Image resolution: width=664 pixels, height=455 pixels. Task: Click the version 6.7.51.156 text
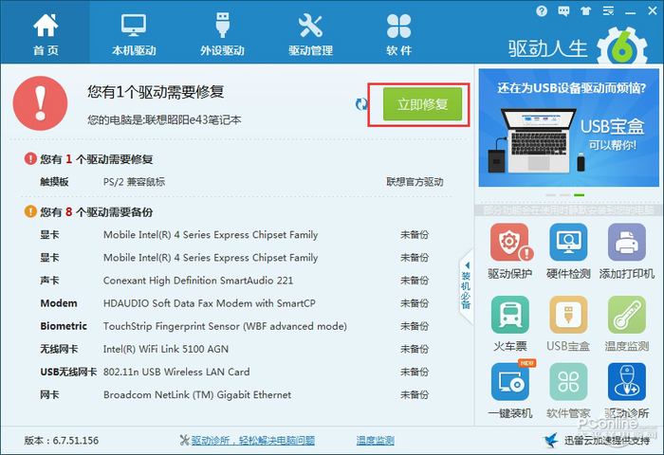[62, 441]
